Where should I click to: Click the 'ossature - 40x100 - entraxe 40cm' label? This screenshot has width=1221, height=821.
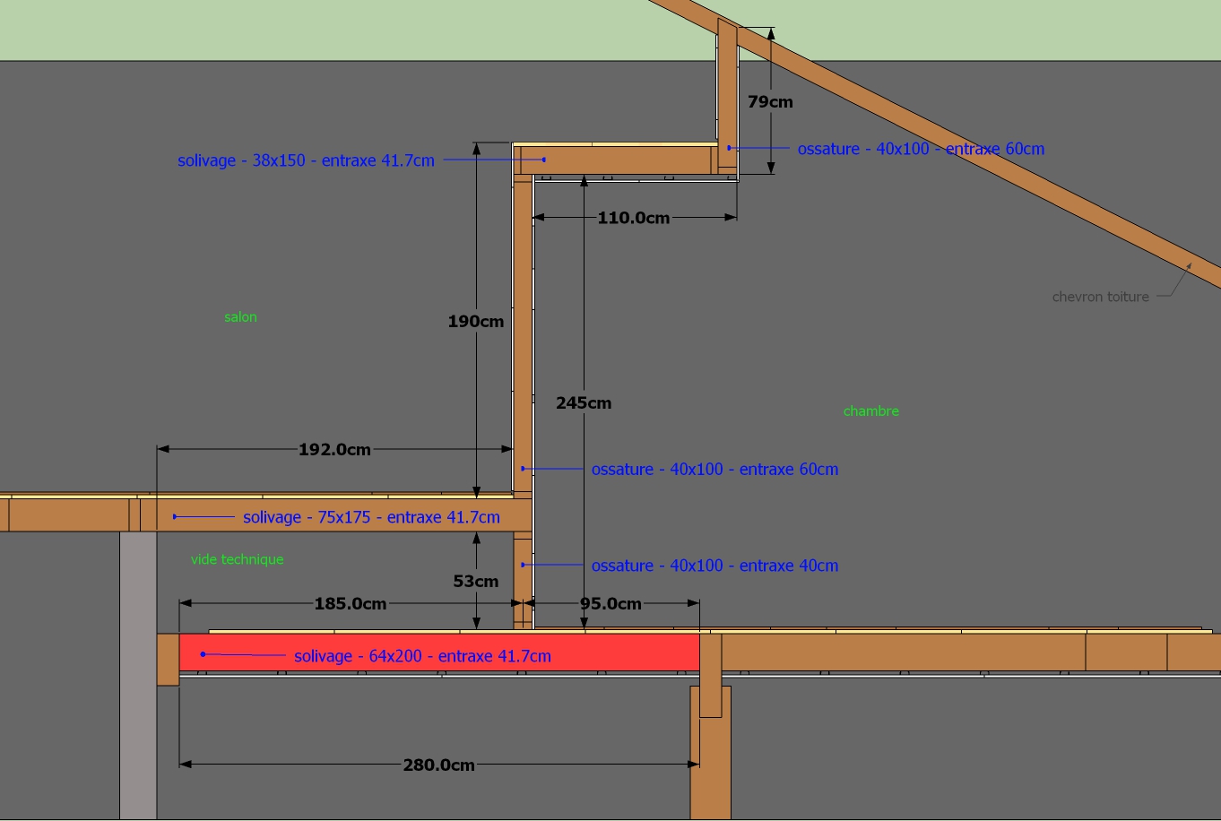(714, 566)
